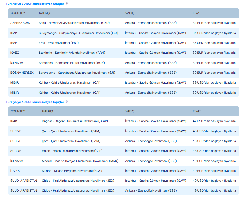Click Sabiha Gökçen arrival in the Stokholm row
The width and height of the screenshot is (243, 198).
pos(156,53)
